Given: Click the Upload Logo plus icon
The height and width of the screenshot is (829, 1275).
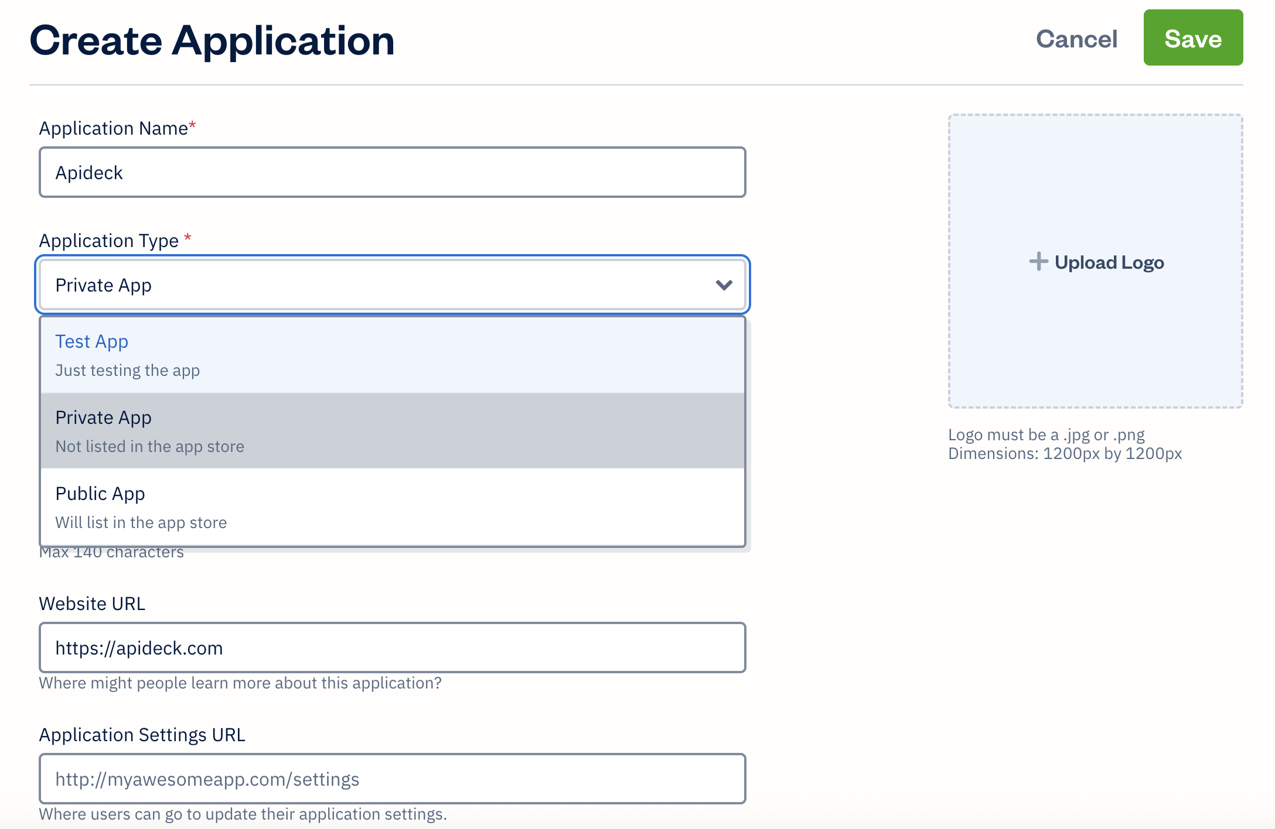Looking at the screenshot, I should [1038, 262].
